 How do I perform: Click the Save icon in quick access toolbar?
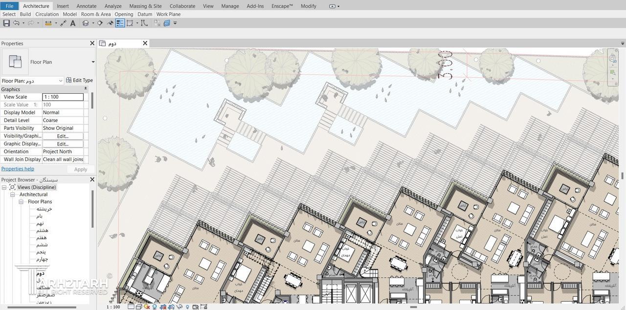pos(6,23)
